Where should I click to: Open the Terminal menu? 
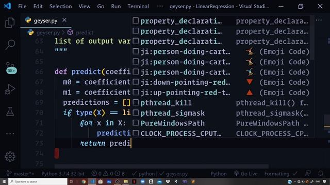coord(138,6)
